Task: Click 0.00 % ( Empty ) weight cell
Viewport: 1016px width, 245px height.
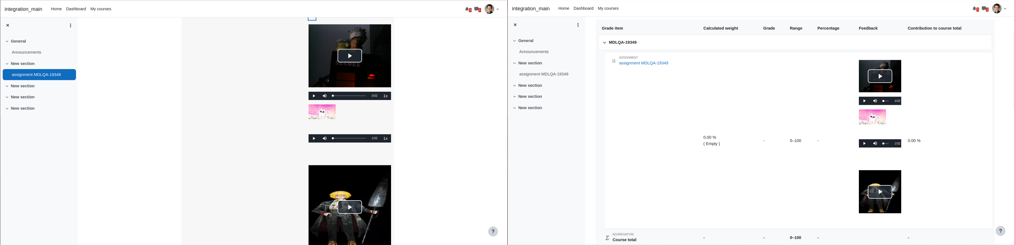Action: (712, 141)
